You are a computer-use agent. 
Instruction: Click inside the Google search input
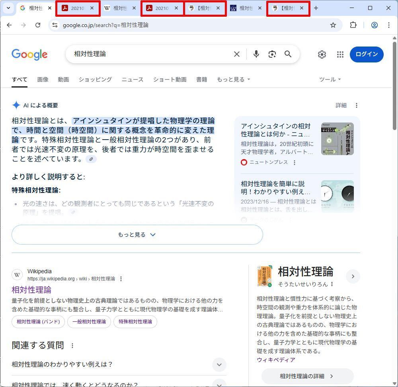[x=151, y=54]
